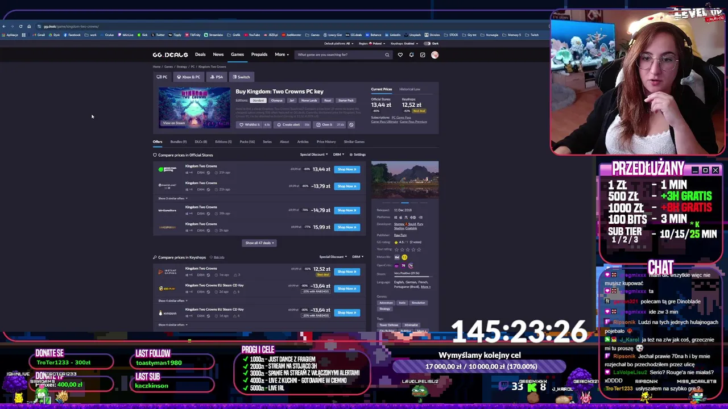Image resolution: width=728 pixels, height=409 pixels.
Task: Click the browser reload icon
Action: click(20, 26)
